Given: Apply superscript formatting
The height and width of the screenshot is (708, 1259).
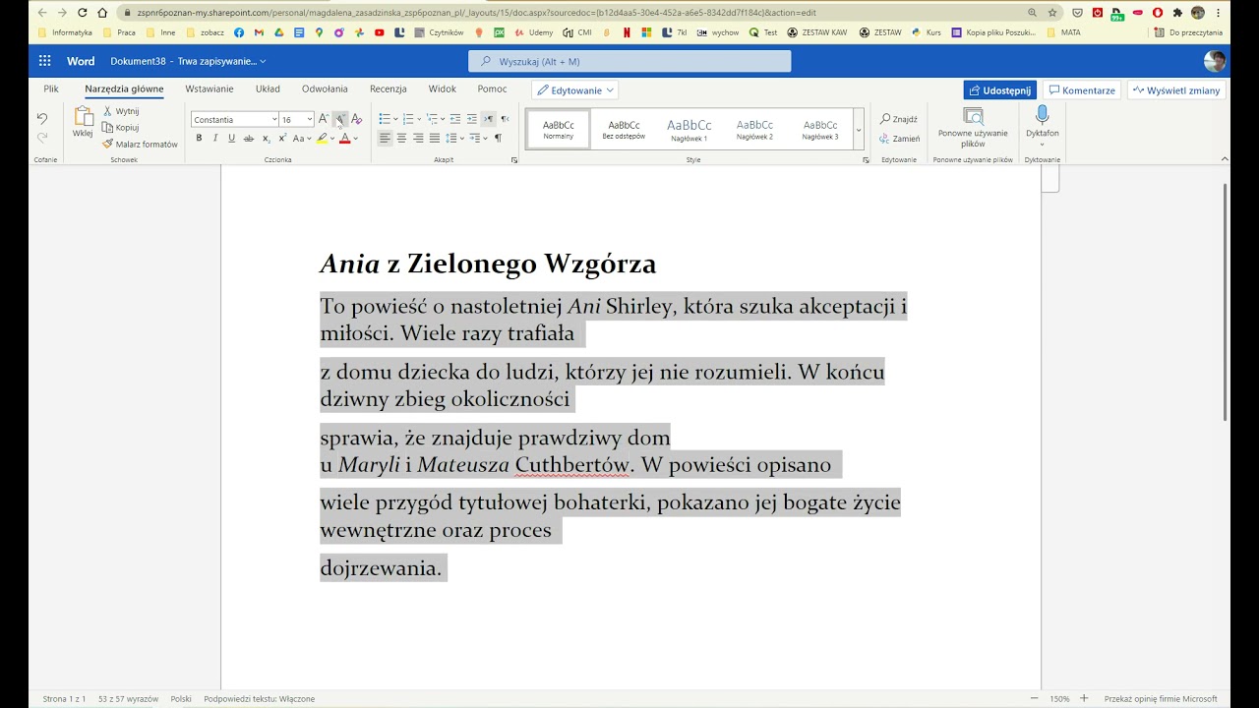Looking at the screenshot, I should point(281,139).
